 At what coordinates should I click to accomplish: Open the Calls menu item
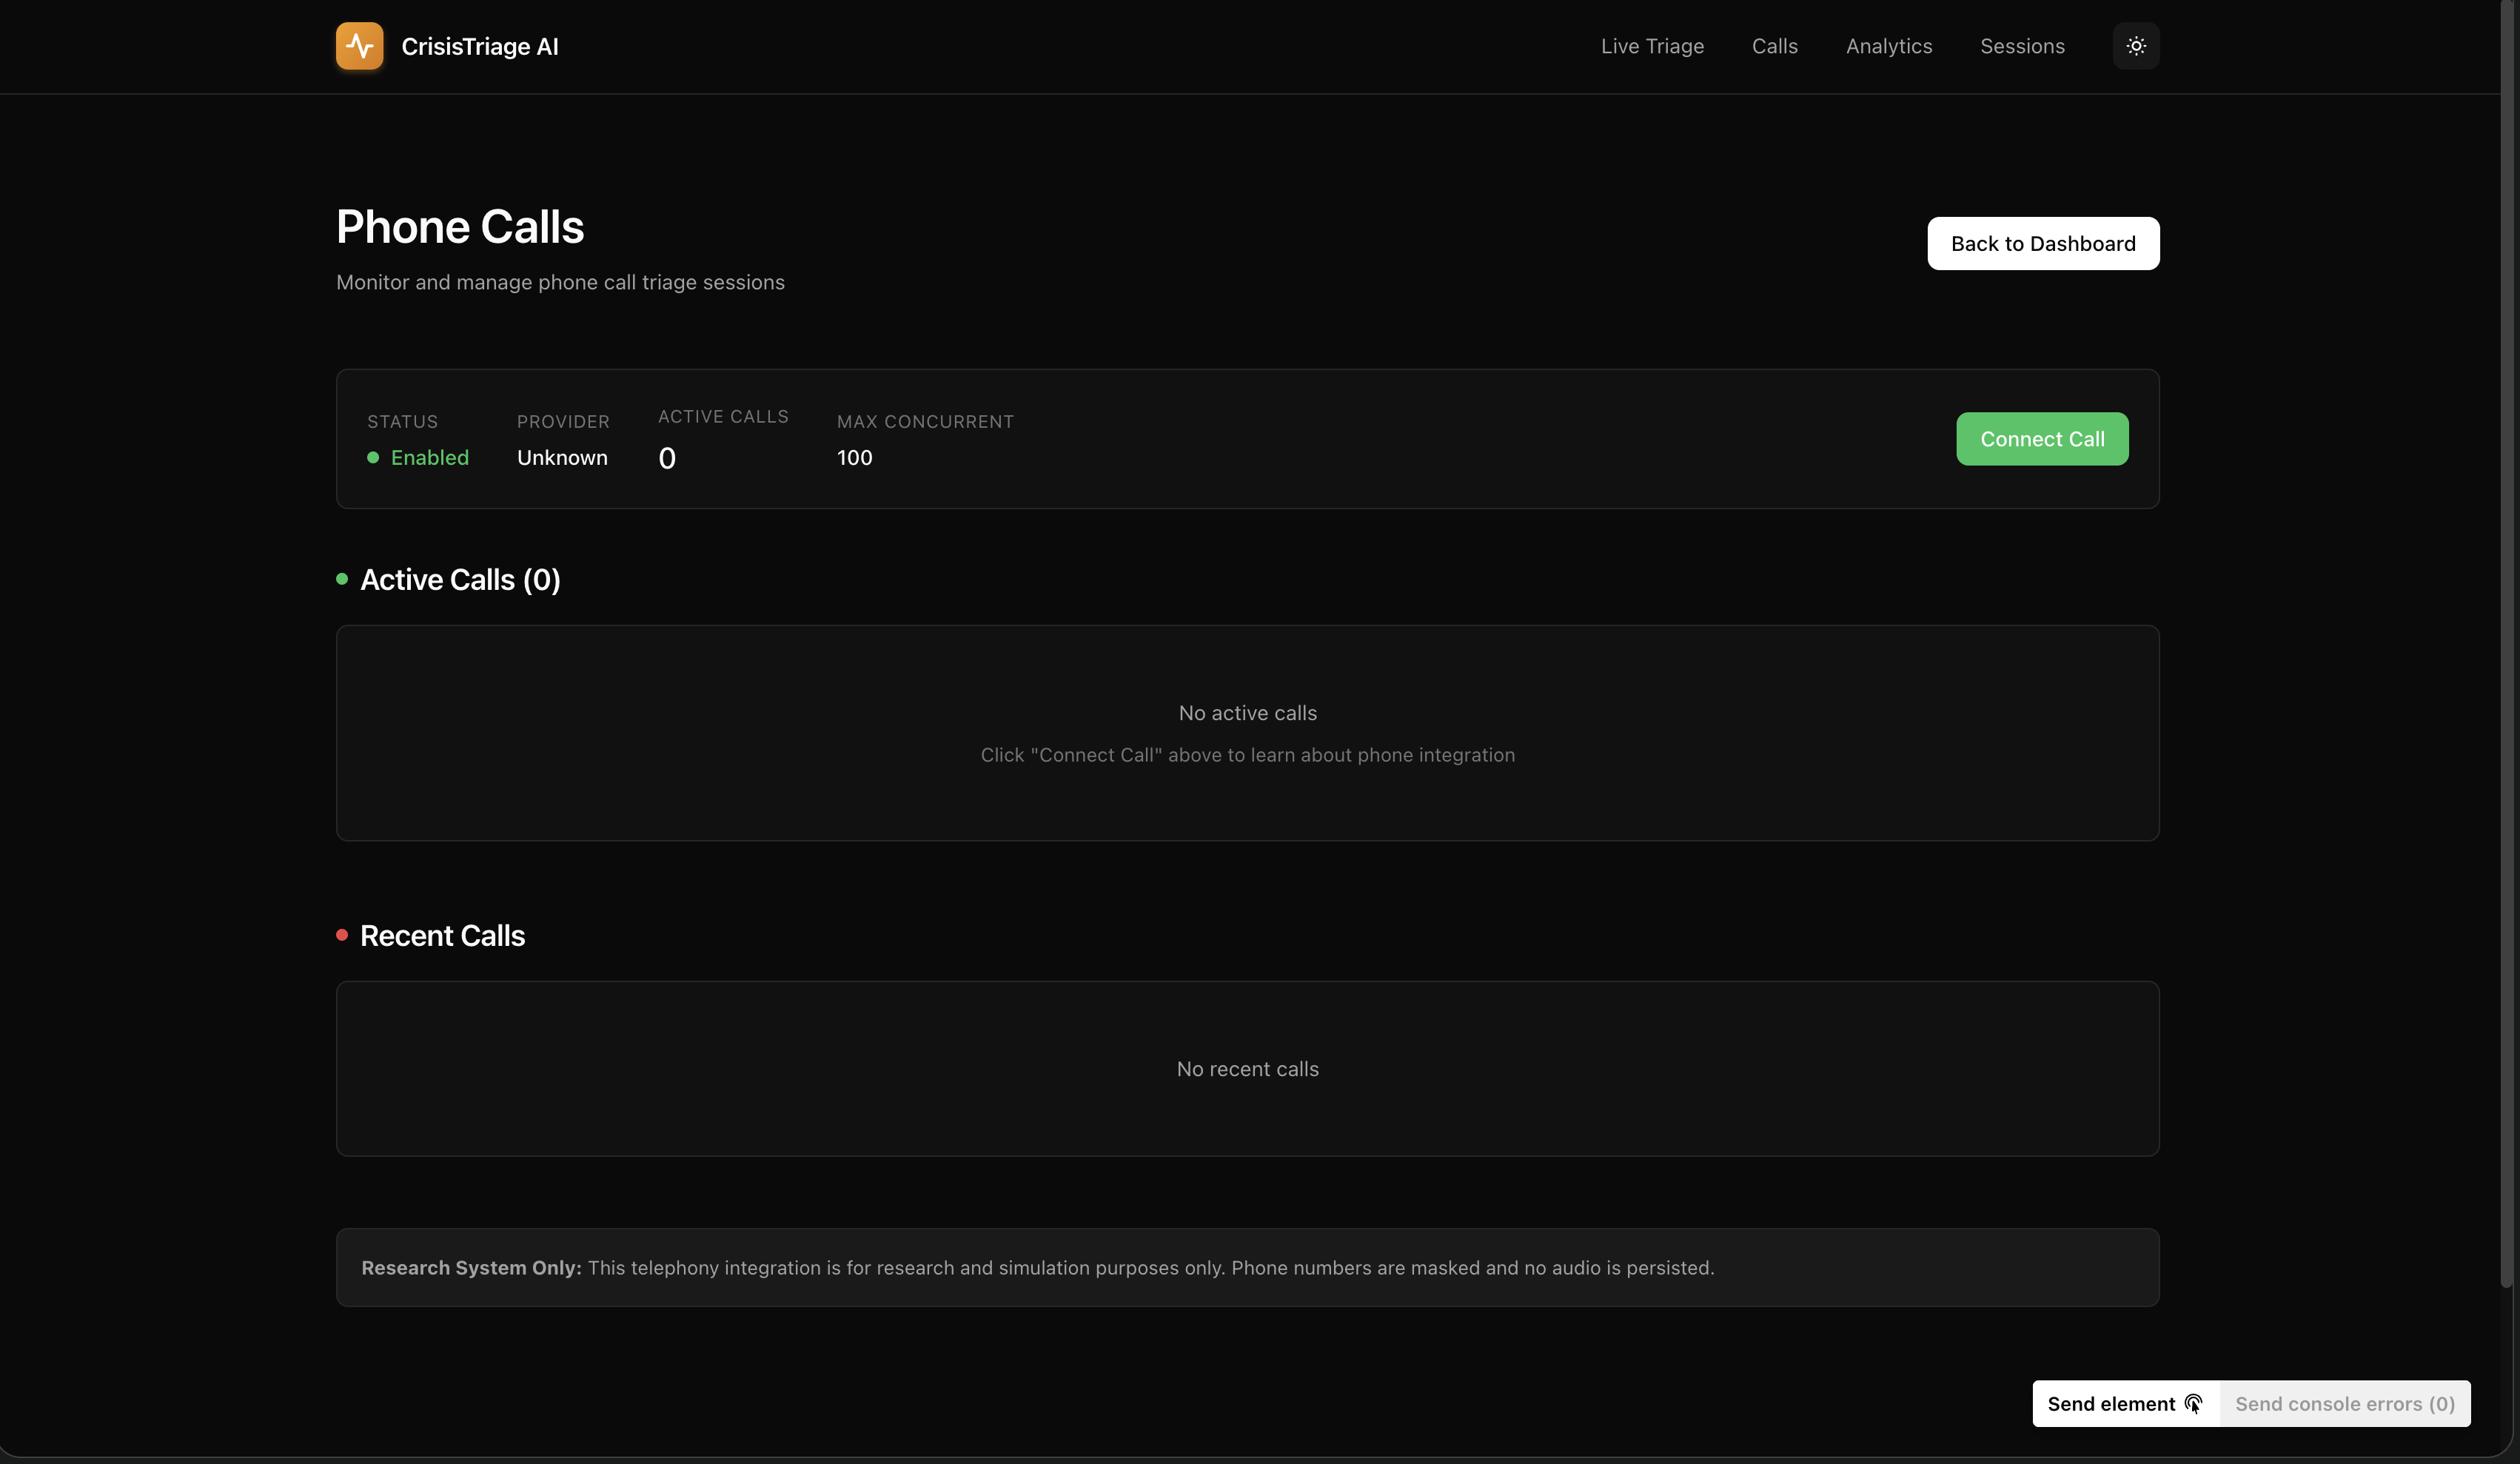click(1775, 46)
